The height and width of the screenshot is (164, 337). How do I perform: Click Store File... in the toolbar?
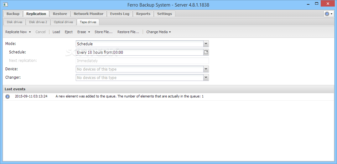point(104,32)
